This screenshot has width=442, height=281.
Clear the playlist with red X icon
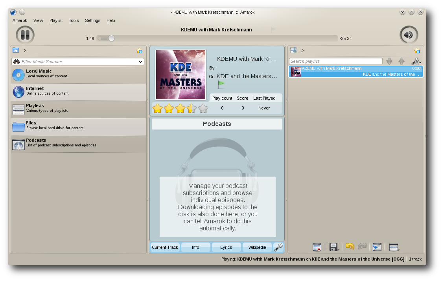point(317,247)
